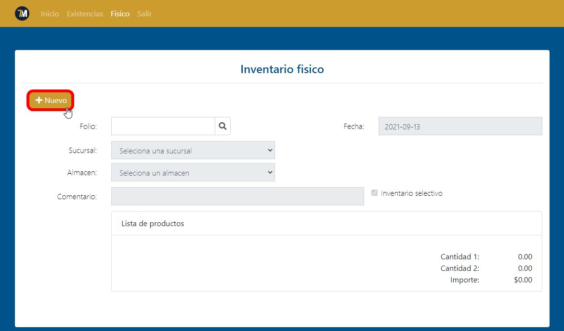The width and height of the screenshot is (564, 331).
Task: Click the Comentario text field
Action: click(237, 196)
